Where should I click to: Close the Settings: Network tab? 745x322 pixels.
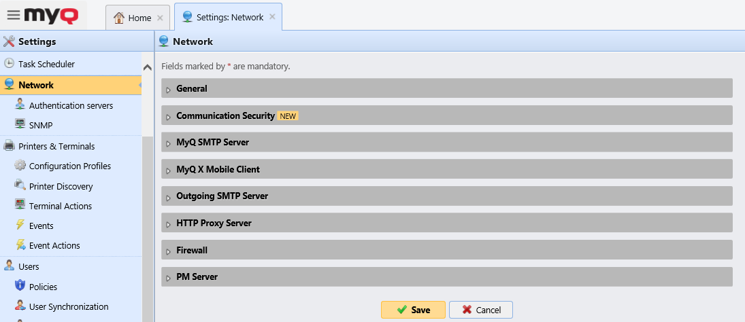(272, 17)
